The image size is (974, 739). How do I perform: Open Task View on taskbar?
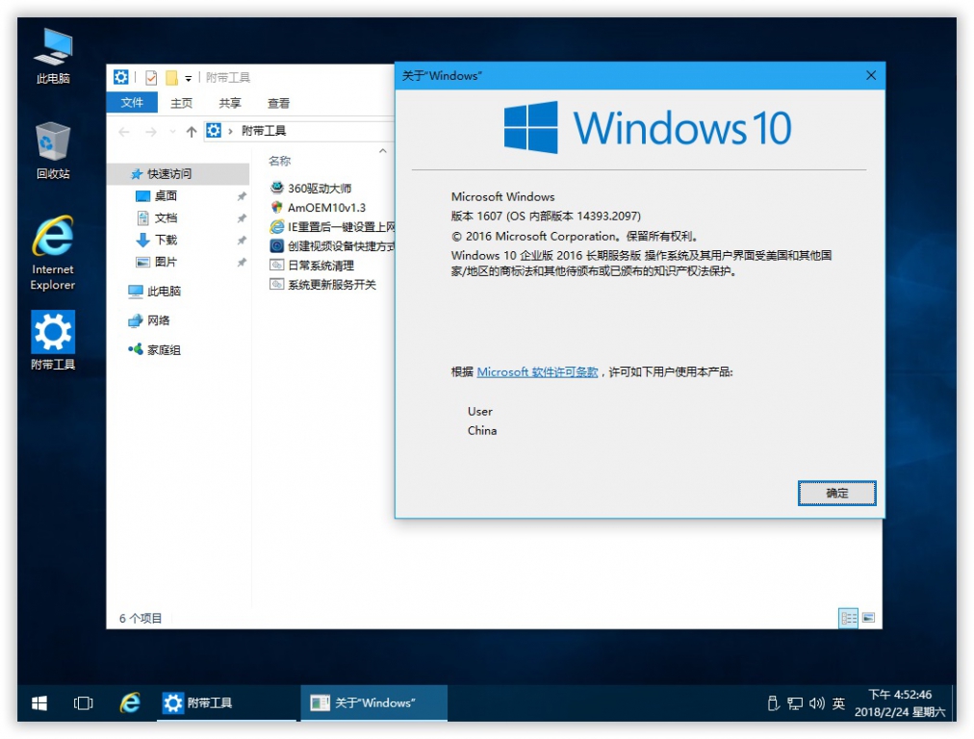[83, 703]
